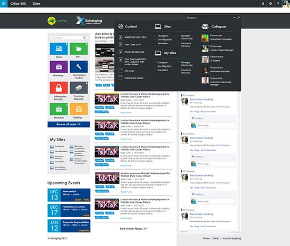The image size is (290, 246).
Task: Open Excel Calculator App document
Action: [134, 52]
